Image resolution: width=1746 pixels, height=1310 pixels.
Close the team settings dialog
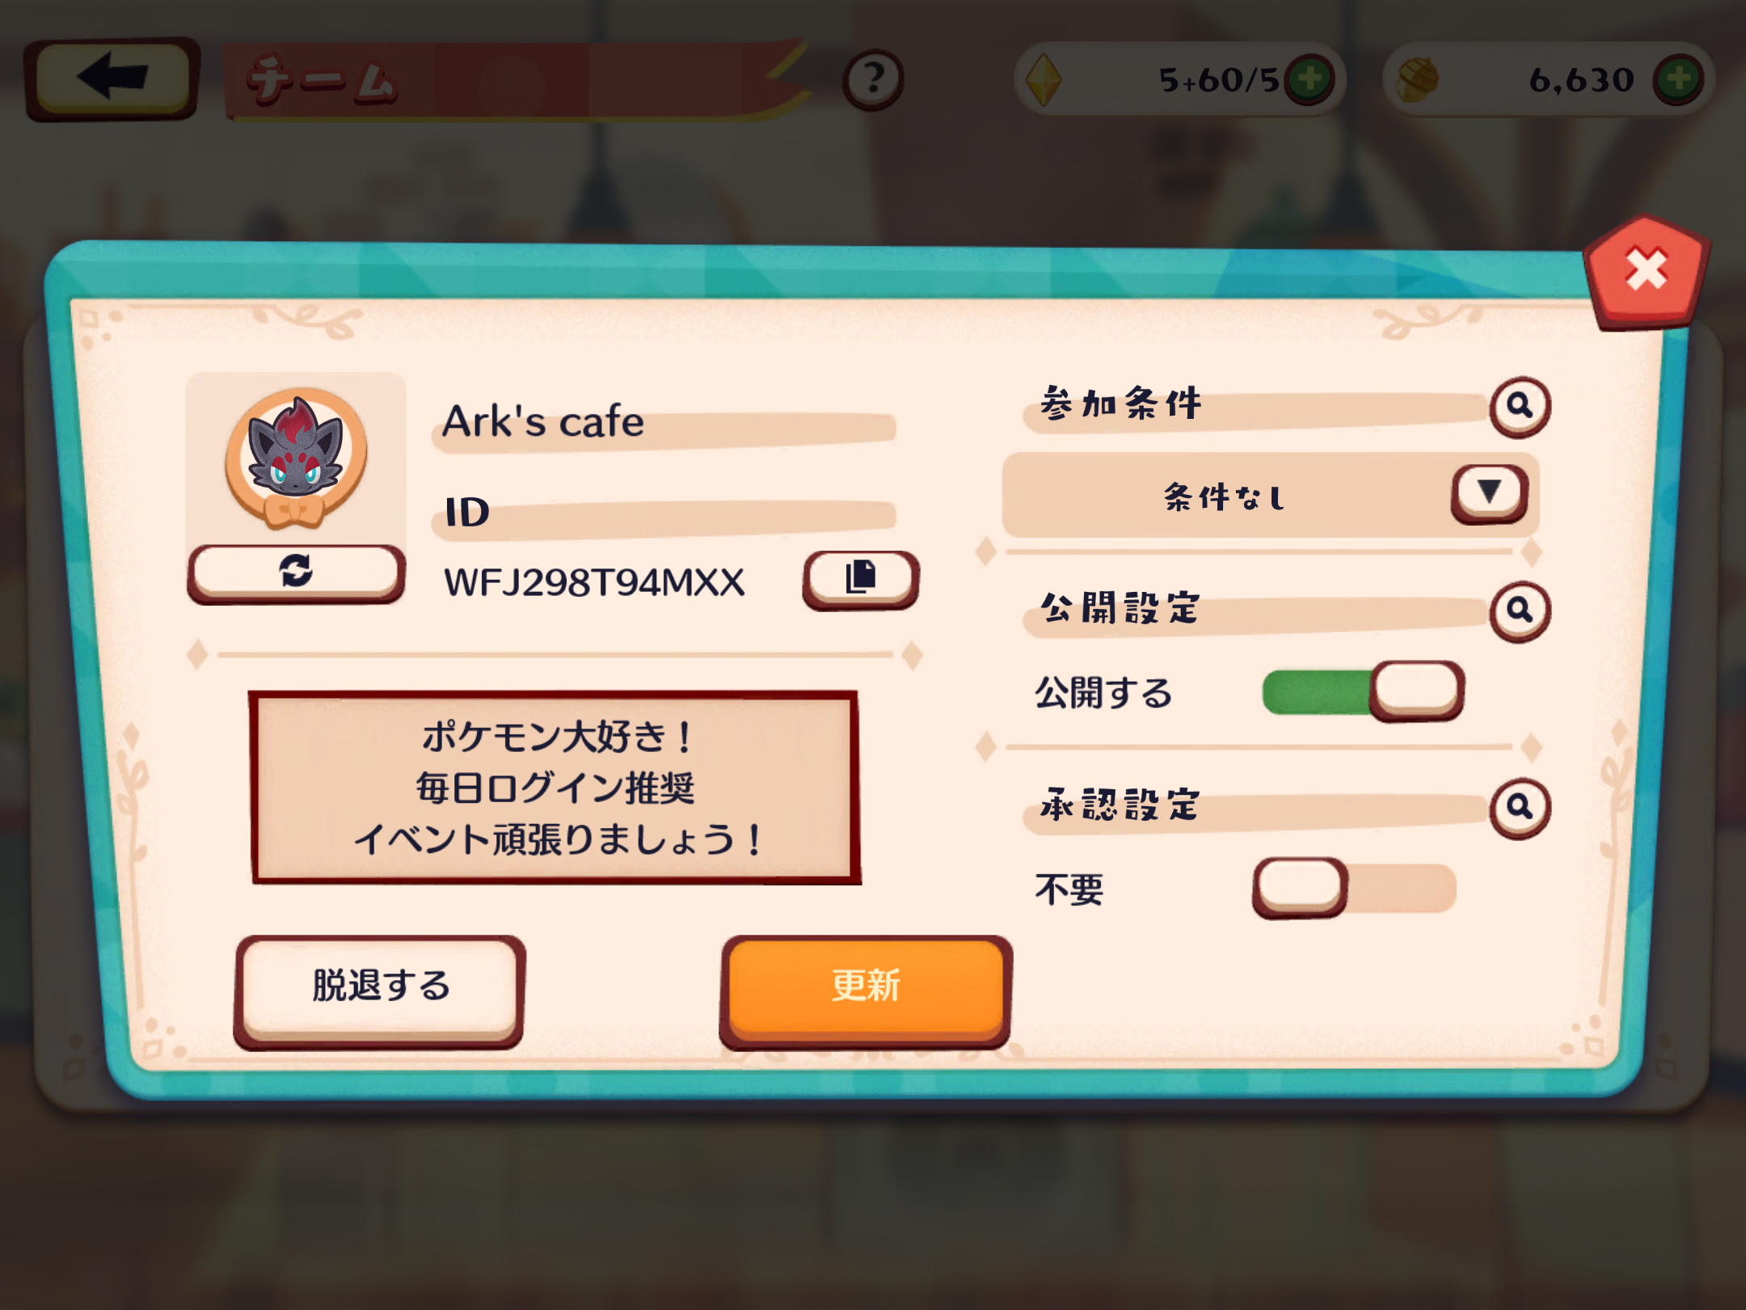1647,271
